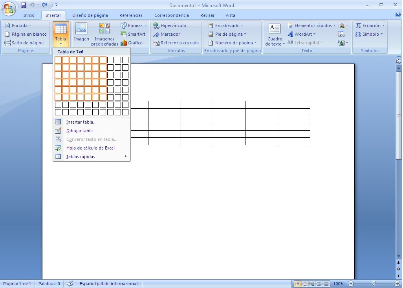Expand Número de página options
403x288 pixels.
click(232, 43)
